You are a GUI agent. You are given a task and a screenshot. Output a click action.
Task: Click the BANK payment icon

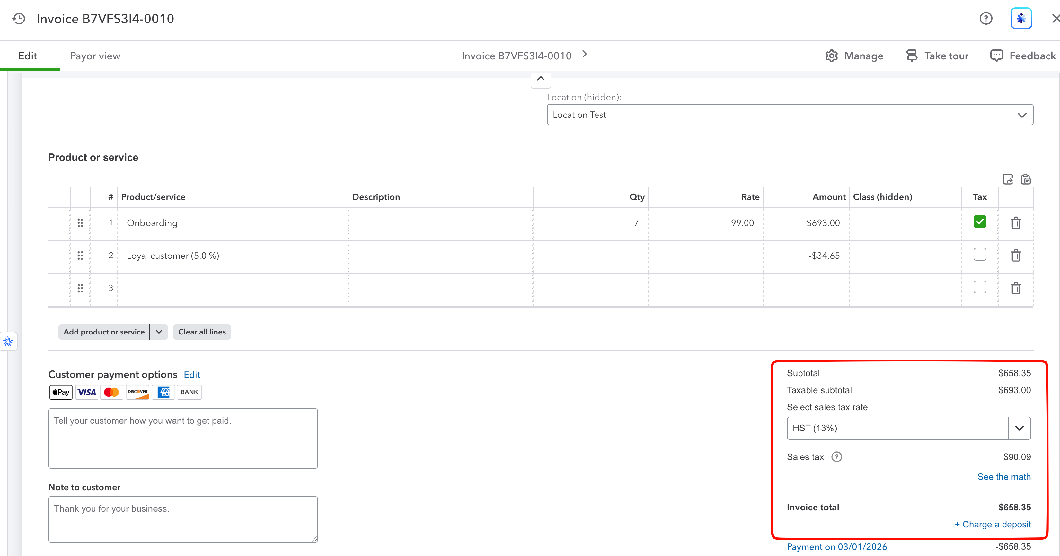click(x=189, y=392)
